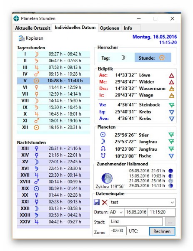
Task: Click the Kopieren label
Action: click(35, 38)
